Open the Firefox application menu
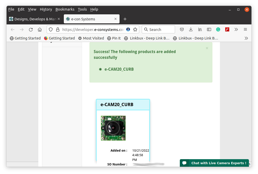 click(245, 29)
